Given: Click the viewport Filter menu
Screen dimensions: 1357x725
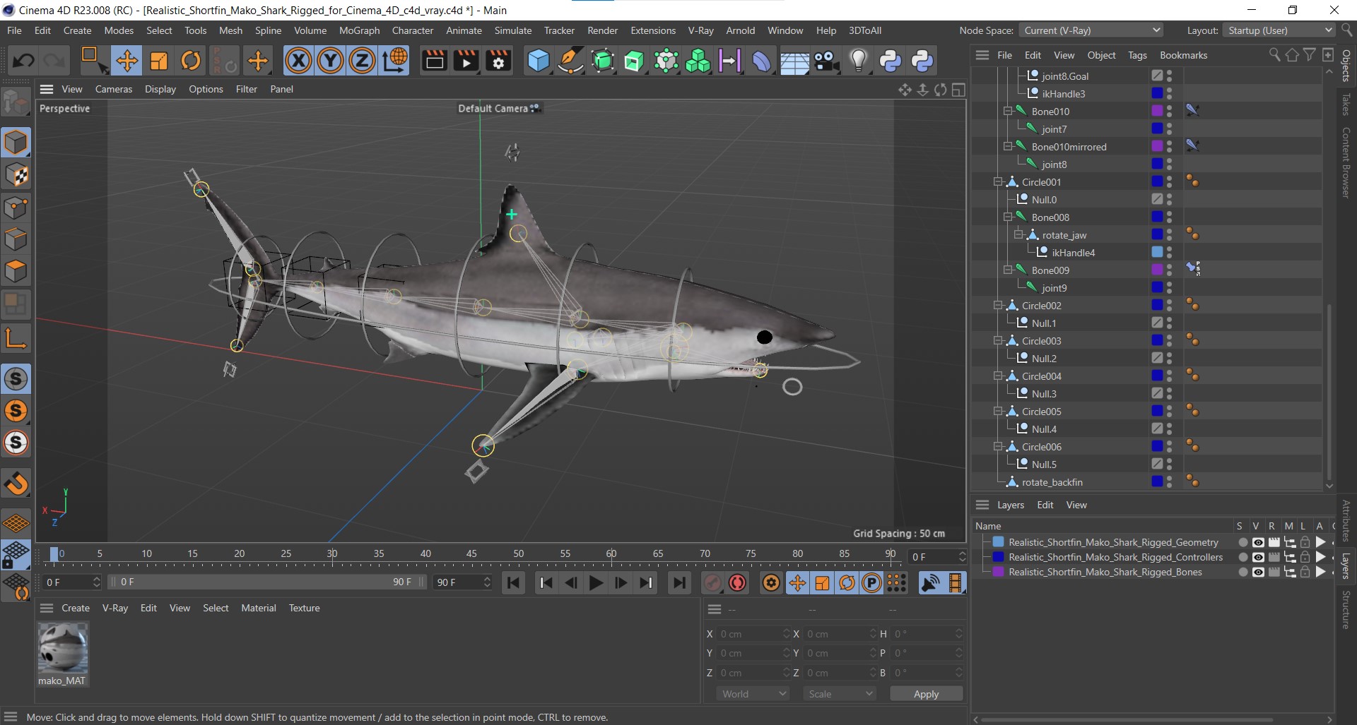Looking at the screenshot, I should [x=247, y=89].
